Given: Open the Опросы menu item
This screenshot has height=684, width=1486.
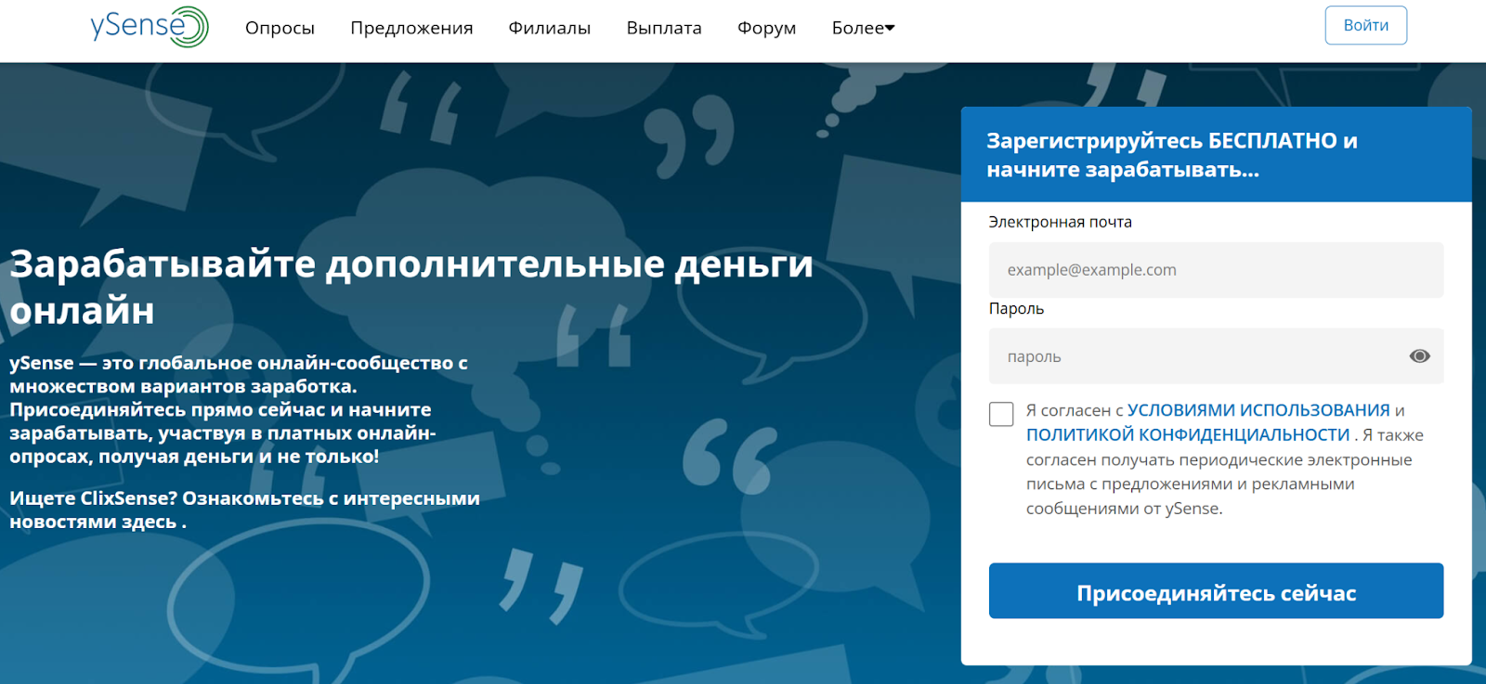Looking at the screenshot, I should [280, 28].
